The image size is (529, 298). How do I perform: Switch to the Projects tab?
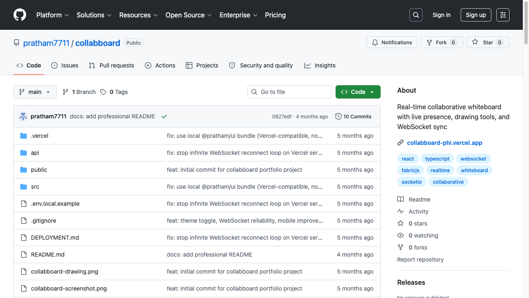click(202, 65)
